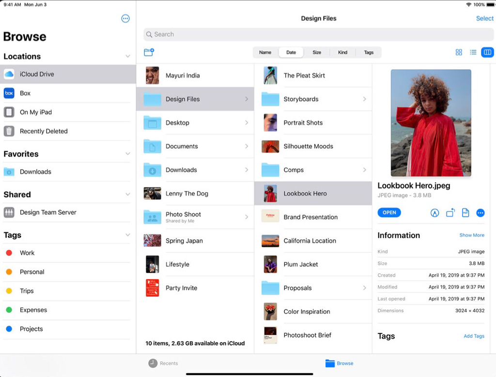Click Show More information link
Viewport: 496px width, 377px height.
472,235
